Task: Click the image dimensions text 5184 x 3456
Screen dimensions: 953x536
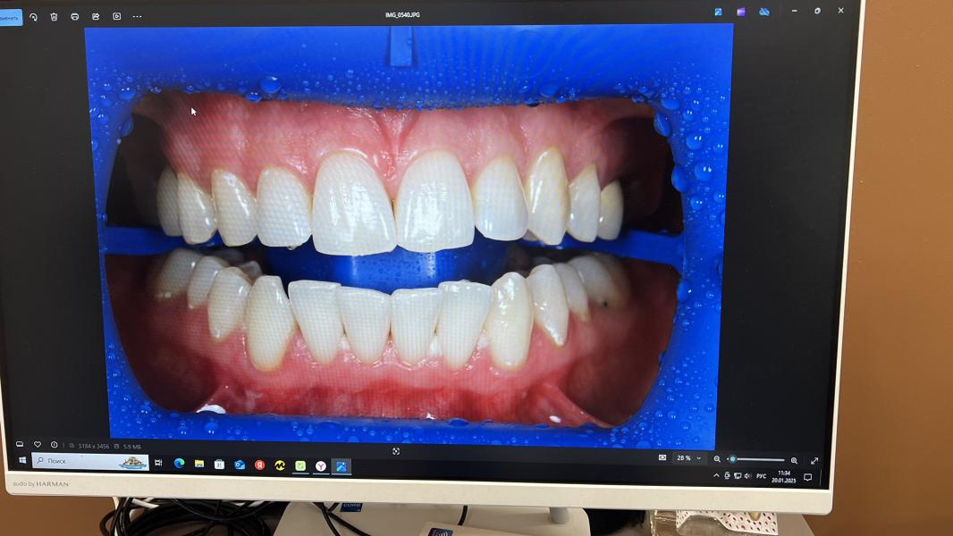Action: pyautogui.click(x=94, y=446)
